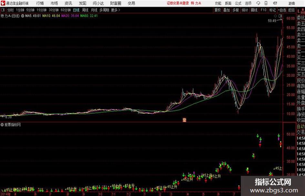Switch to the 60分钟 period tab
The image size is (305, 196).
click(66, 10)
